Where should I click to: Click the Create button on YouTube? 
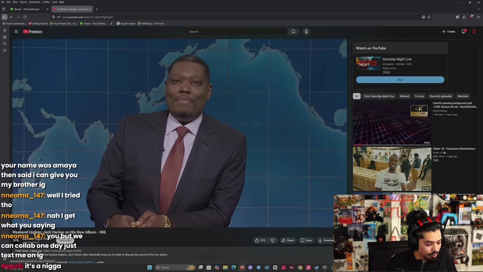coord(449,32)
